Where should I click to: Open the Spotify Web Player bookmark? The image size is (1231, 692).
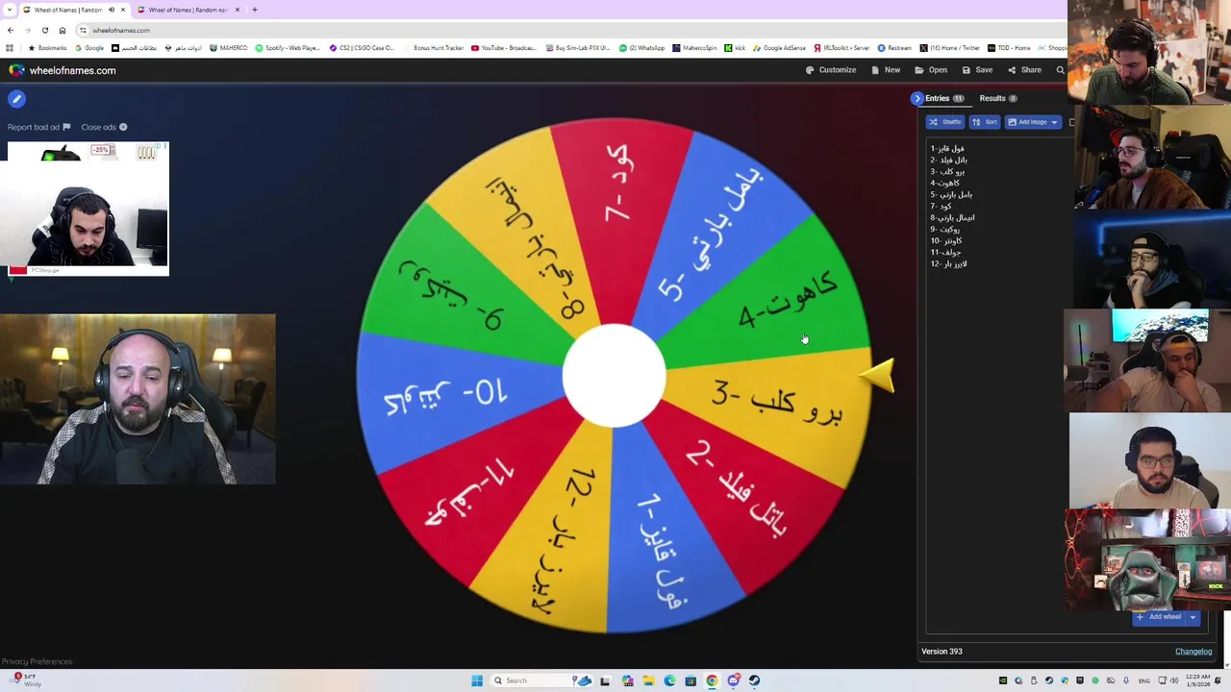287,48
